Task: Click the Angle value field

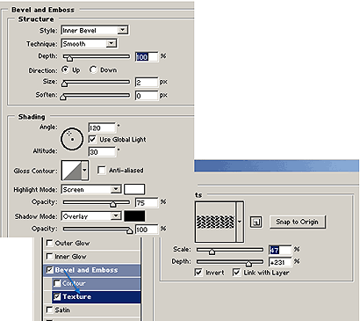Action: pos(102,128)
